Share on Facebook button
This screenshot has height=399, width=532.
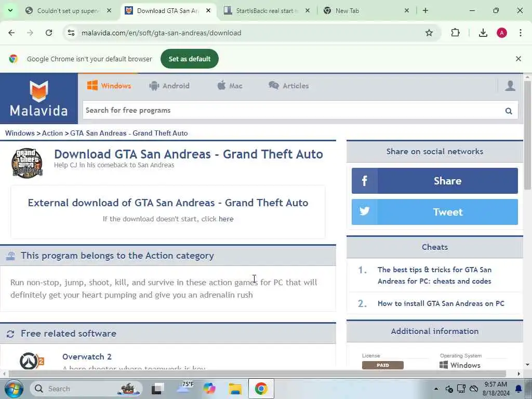pyautogui.click(x=435, y=181)
